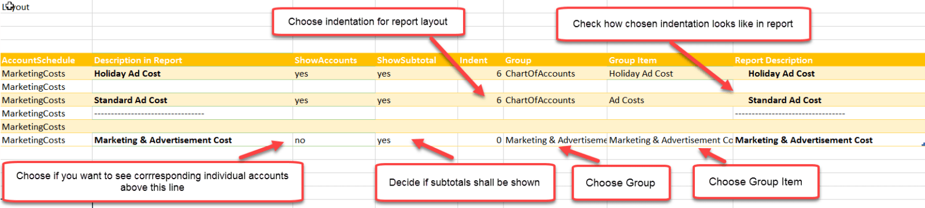Image resolution: width=925 pixels, height=208 pixels.
Task: Click the dashed line under Report Description
Action: click(x=790, y=114)
